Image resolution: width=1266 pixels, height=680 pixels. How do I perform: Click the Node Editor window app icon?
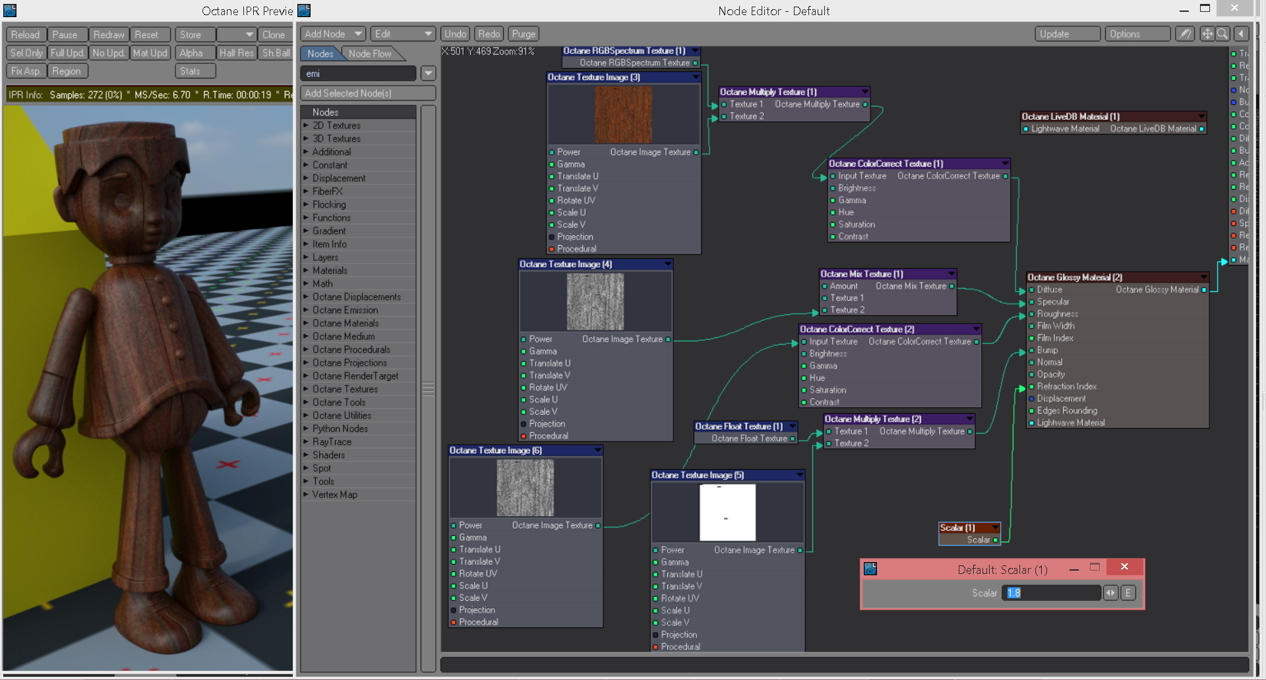[304, 11]
